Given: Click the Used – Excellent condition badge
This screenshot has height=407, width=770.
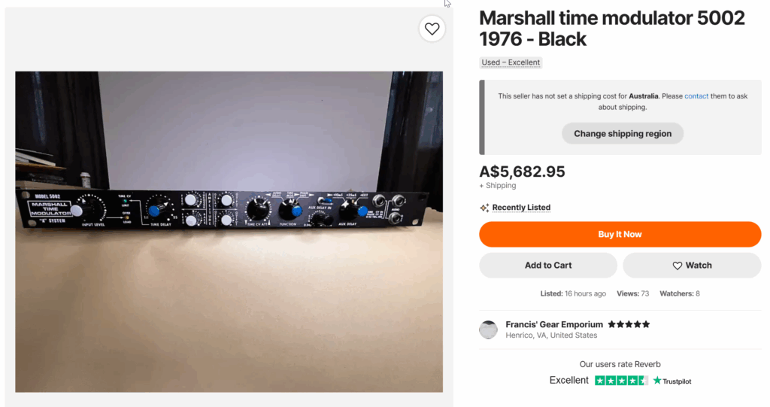Looking at the screenshot, I should [x=511, y=62].
